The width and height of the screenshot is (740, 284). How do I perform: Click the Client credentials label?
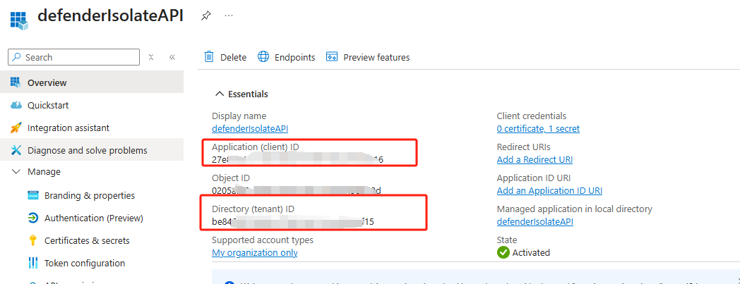point(532,116)
